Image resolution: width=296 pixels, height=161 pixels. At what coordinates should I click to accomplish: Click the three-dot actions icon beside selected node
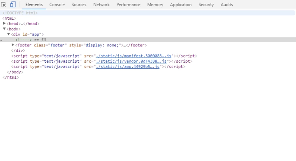pyautogui.click(x=1, y=40)
